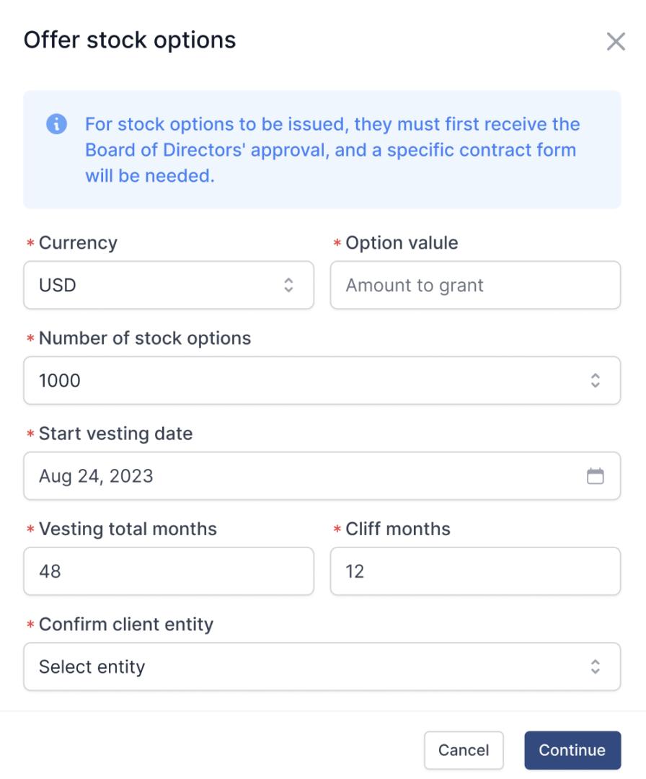Click the Offer stock options heading
The height and width of the screenshot is (779, 646).
pyautogui.click(x=130, y=40)
